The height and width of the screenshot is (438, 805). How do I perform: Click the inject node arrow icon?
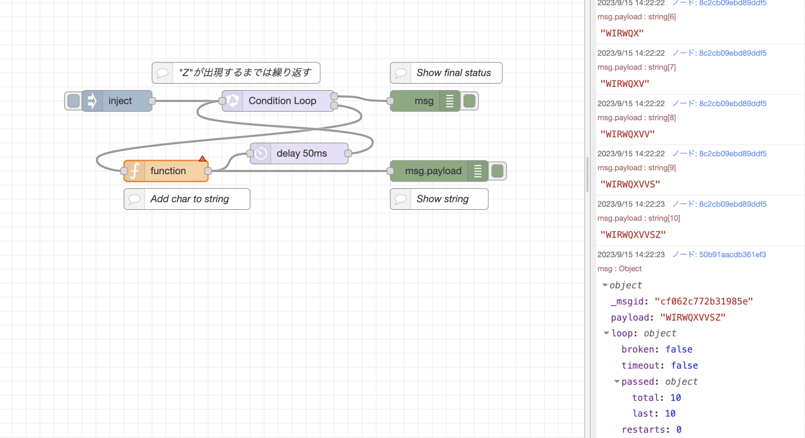(x=92, y=101)
